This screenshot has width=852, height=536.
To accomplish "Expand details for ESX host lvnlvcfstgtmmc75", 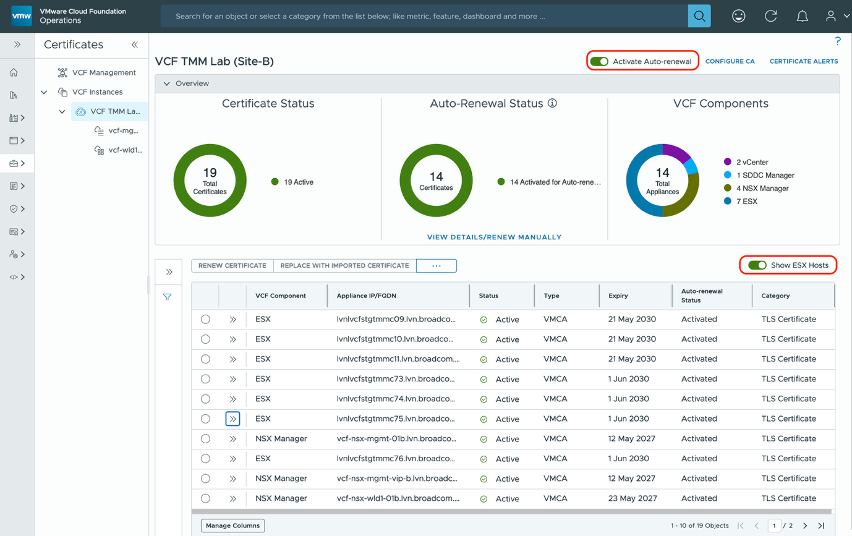I will 232,419.
